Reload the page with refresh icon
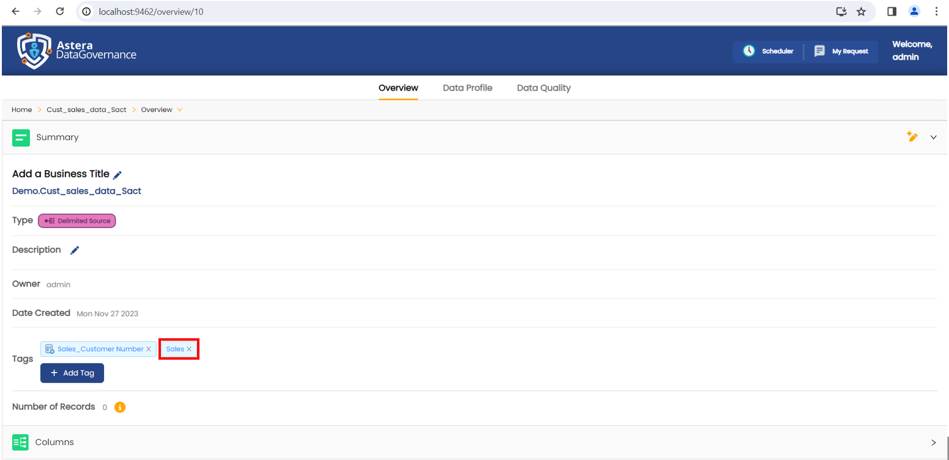Viewport: 949px width, 460px height. click(x=60, y=11)
